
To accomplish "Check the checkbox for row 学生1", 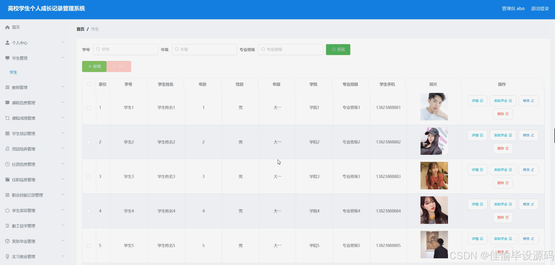I will pos(89,108).
